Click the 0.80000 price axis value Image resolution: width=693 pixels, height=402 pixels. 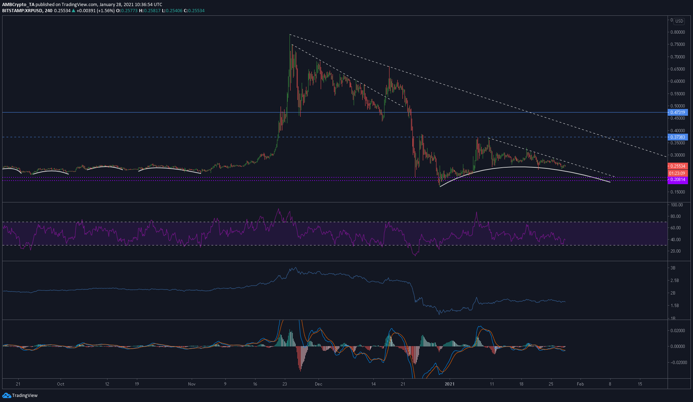pos(678,32)
